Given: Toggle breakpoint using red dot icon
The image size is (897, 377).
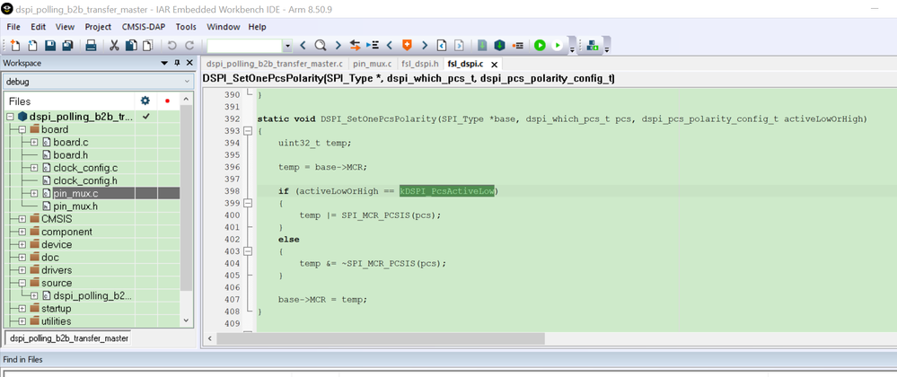Looking at the screenshot, I should click(x=517, y=45).
